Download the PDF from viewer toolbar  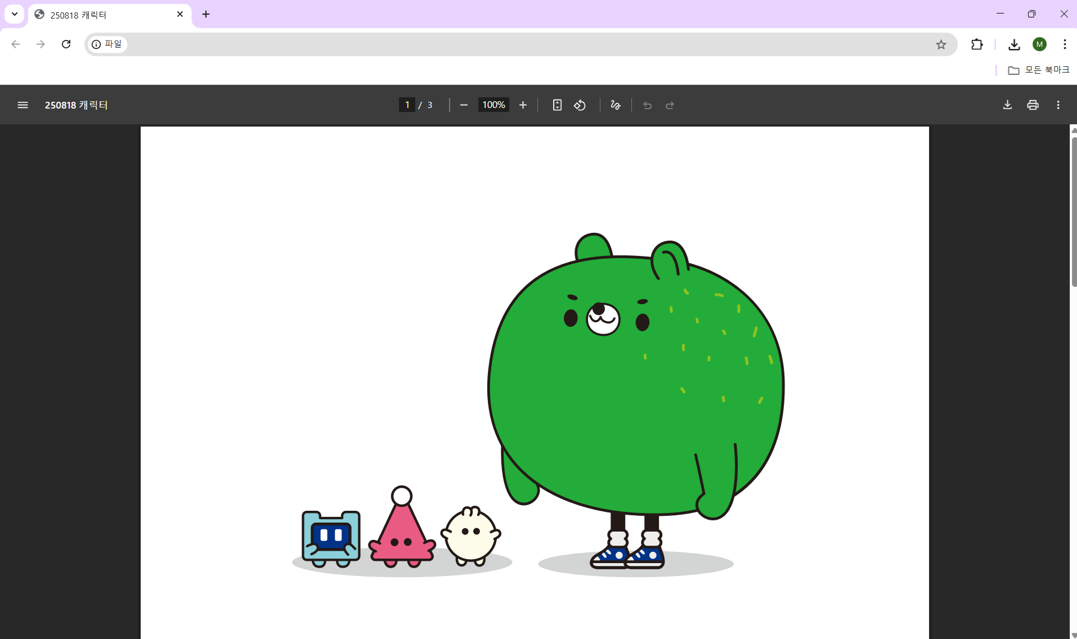coord(1007,105)
